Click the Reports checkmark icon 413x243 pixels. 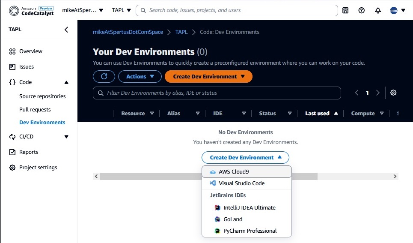pos(12,152)
